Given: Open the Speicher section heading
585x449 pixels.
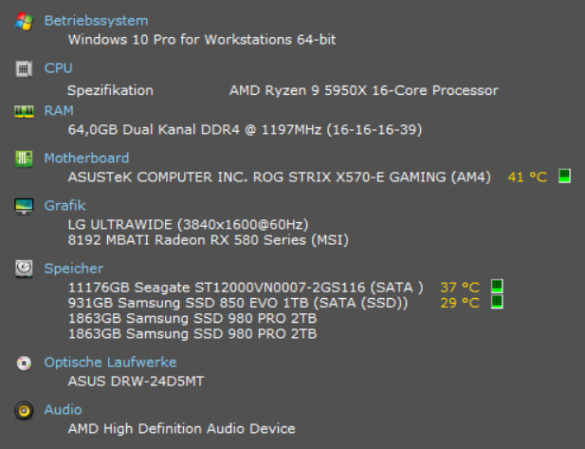Looking at the screenshot, I should coord(74,269).
